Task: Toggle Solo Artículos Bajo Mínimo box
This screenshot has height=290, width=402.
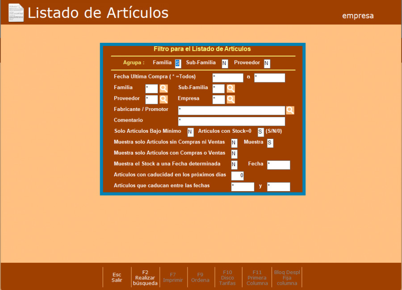Action: pos(190,132)
